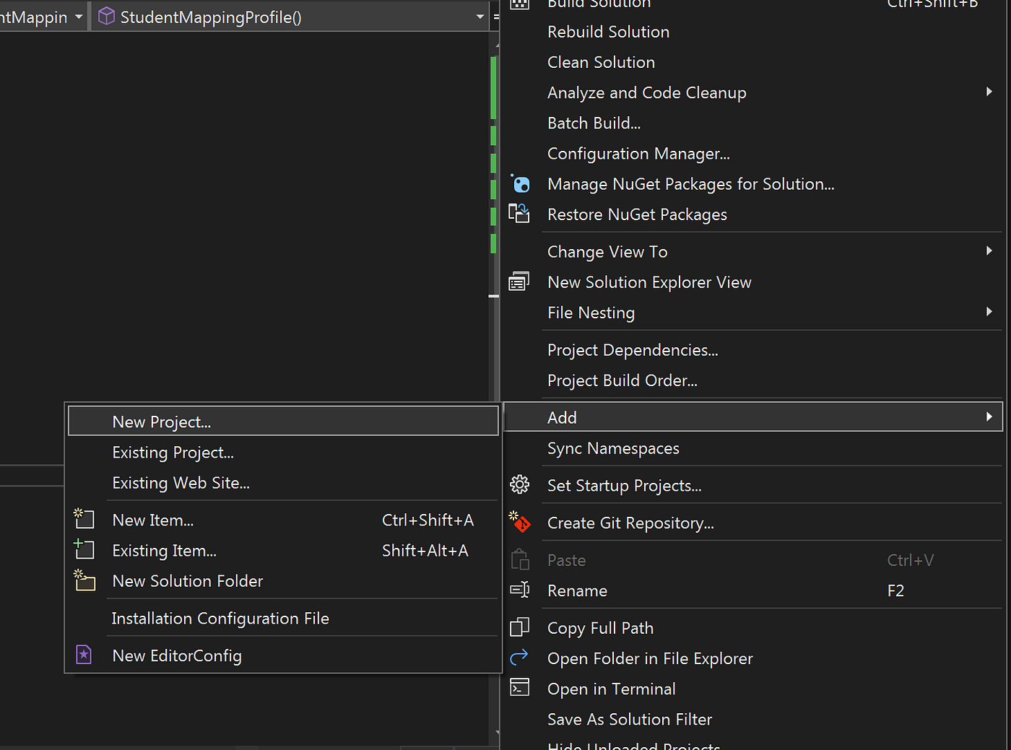Image resolution: width=1011 pixels, height=750 pixels.
Task: Click the Manage NuGet Packages for Solution icon
Action: (x=520, y=183)
